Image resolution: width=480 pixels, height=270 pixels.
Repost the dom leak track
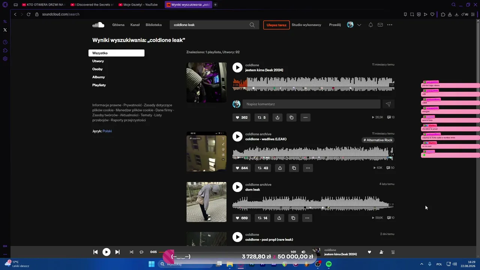click(x=262, y=218)
